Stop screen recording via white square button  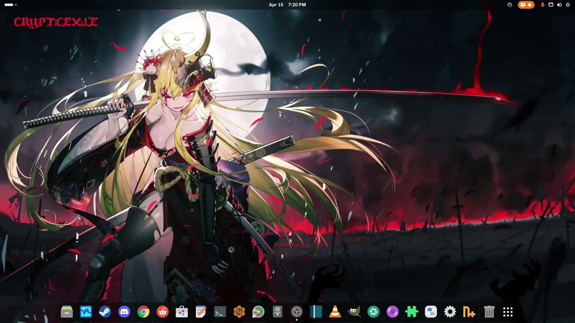(x=530, y=5)
